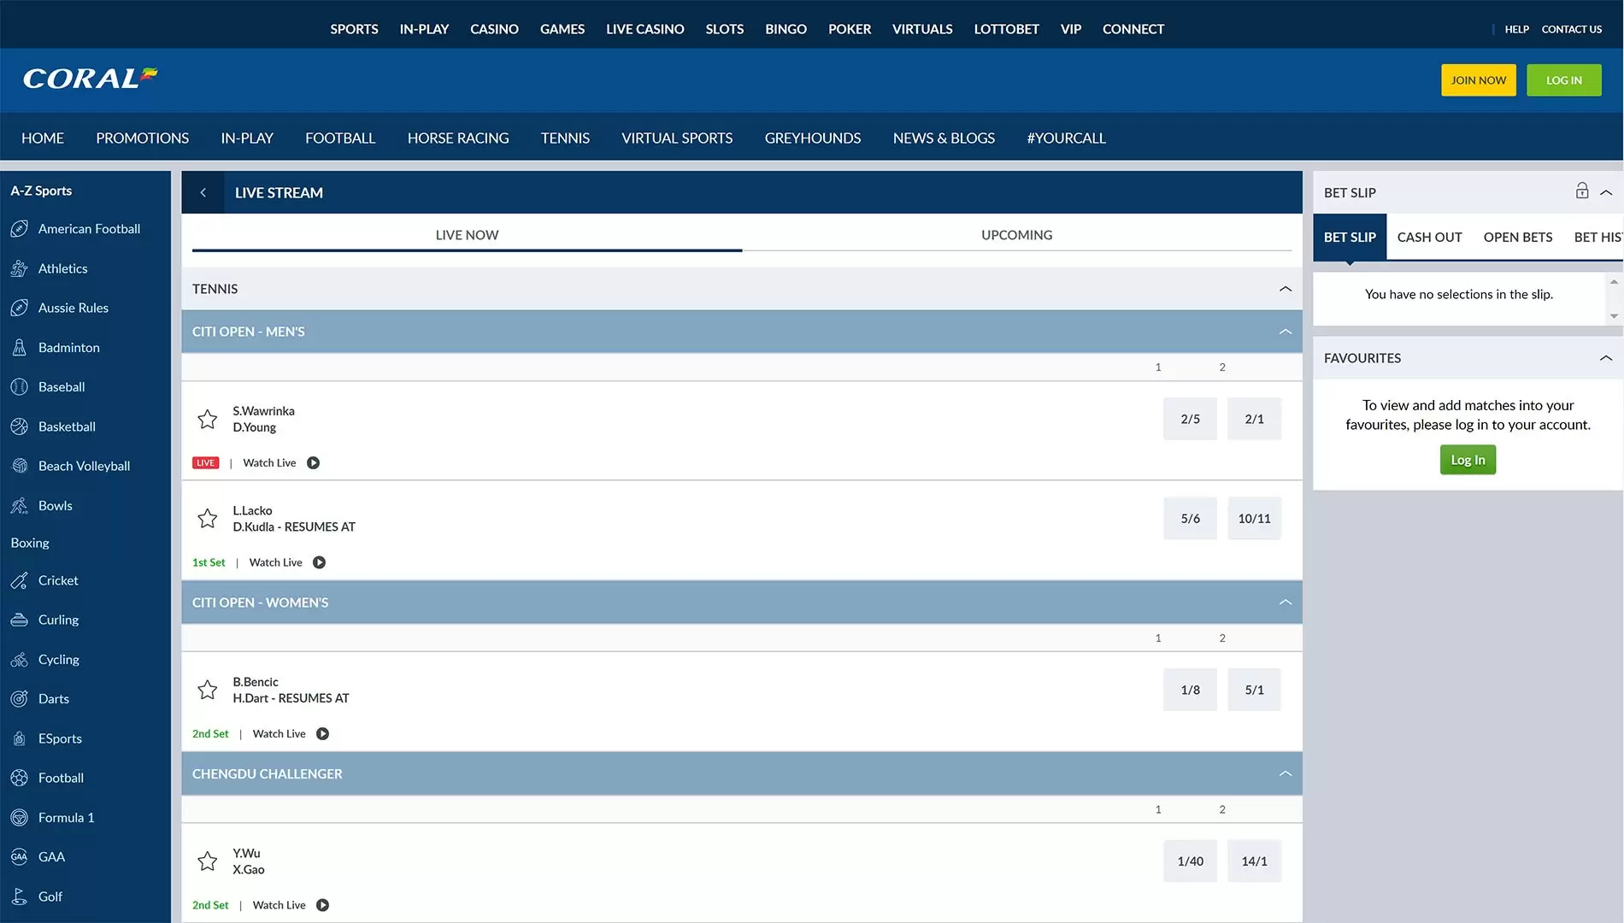Play Wu v Gao live stream
The width and height of the screenshot is (1624, 923).
323,905
